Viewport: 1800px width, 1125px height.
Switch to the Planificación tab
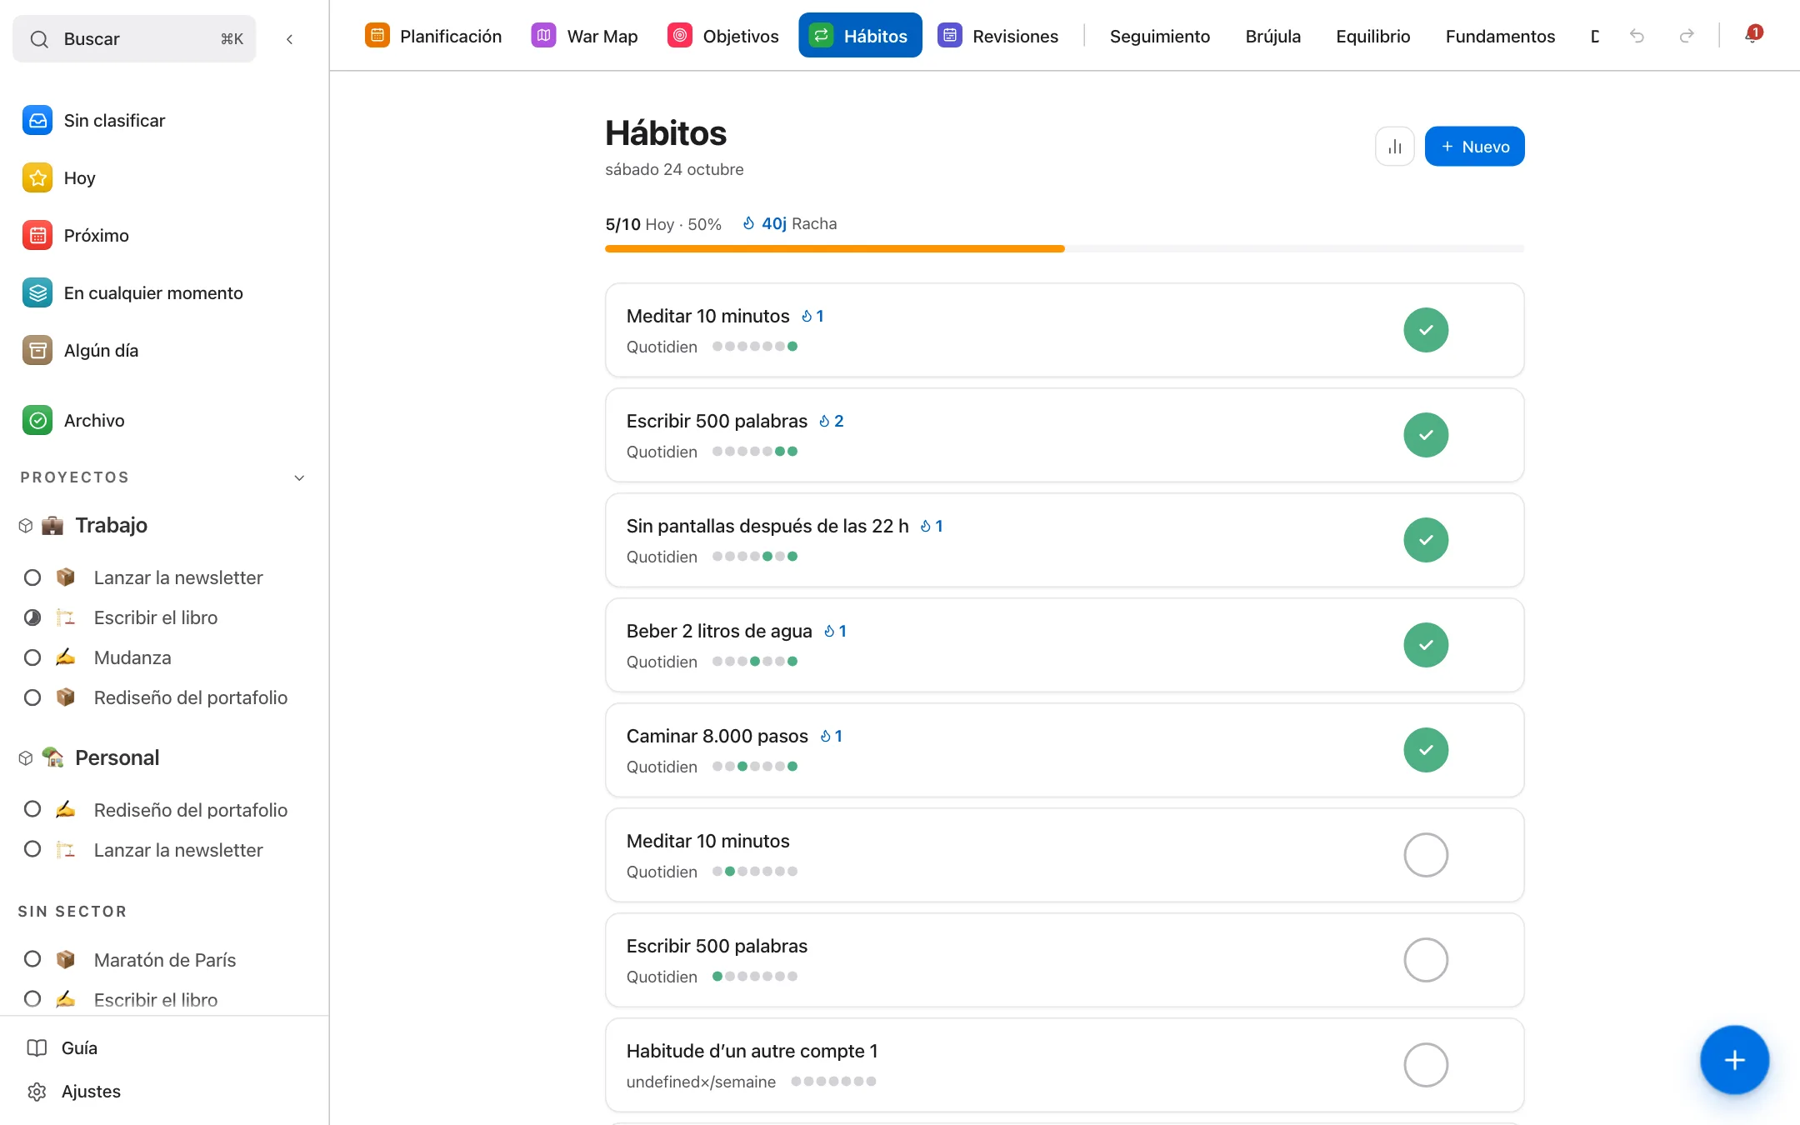pos(433,36)
